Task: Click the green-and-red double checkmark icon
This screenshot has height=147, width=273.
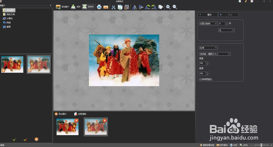Action: tap(25, 139)
